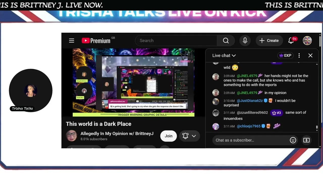Click the blue shield badge beside chloejo7965
This screenshot has width=323, height=181.
point(263,126)
